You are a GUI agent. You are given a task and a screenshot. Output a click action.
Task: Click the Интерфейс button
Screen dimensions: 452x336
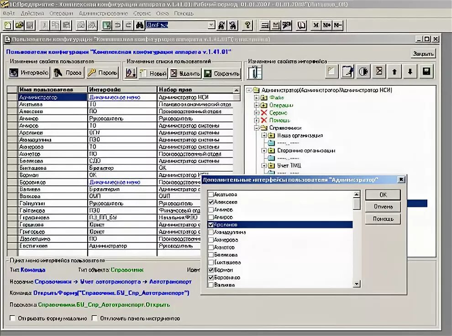(29, 73)
